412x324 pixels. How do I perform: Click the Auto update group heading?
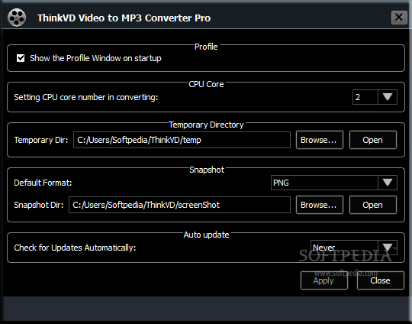206,235
